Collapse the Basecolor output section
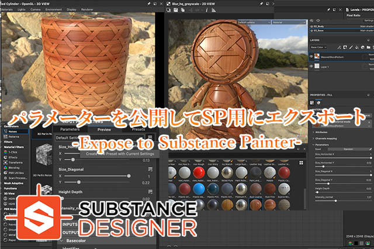374x249 pixels. [x=61, y=241]
